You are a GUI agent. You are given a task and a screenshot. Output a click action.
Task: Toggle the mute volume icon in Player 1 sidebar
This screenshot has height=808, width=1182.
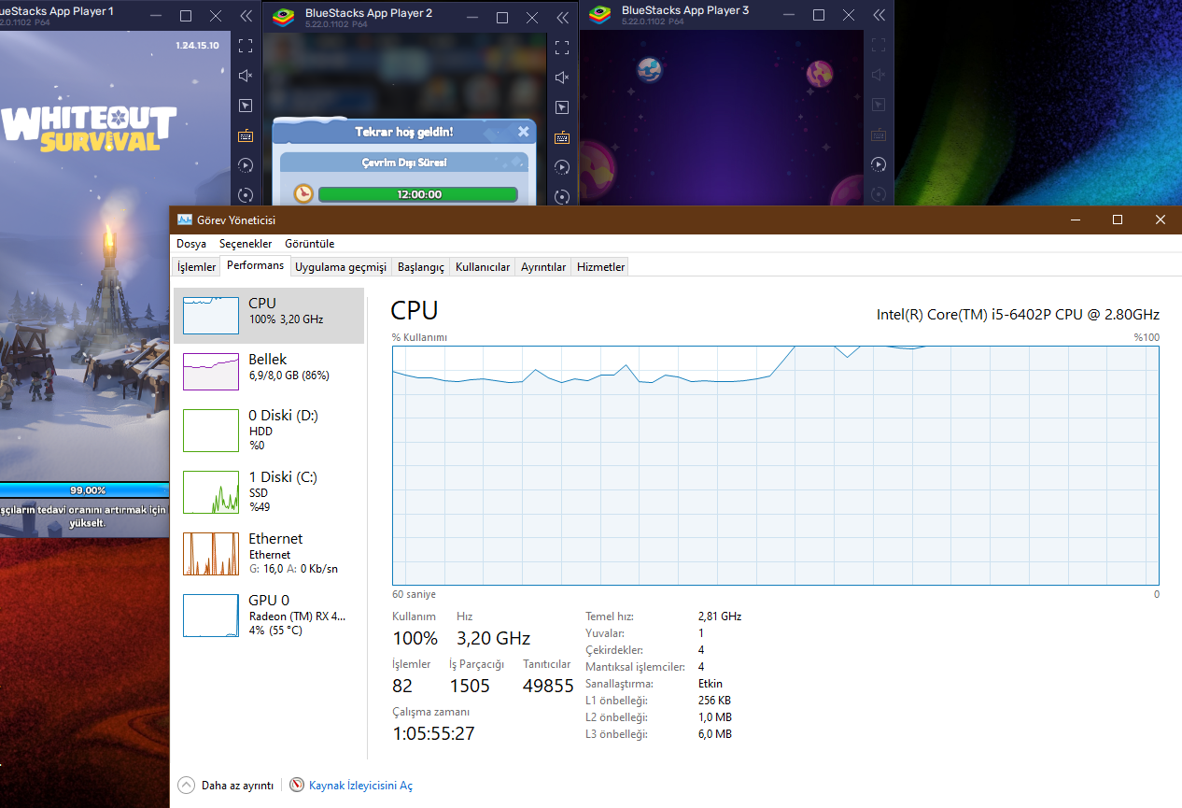[x=246, y=76]
